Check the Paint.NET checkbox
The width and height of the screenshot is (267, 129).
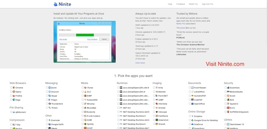point(154,96)
